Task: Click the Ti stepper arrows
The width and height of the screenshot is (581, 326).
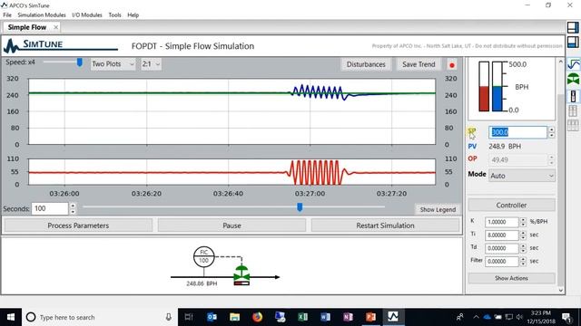Action: (523, 235)
